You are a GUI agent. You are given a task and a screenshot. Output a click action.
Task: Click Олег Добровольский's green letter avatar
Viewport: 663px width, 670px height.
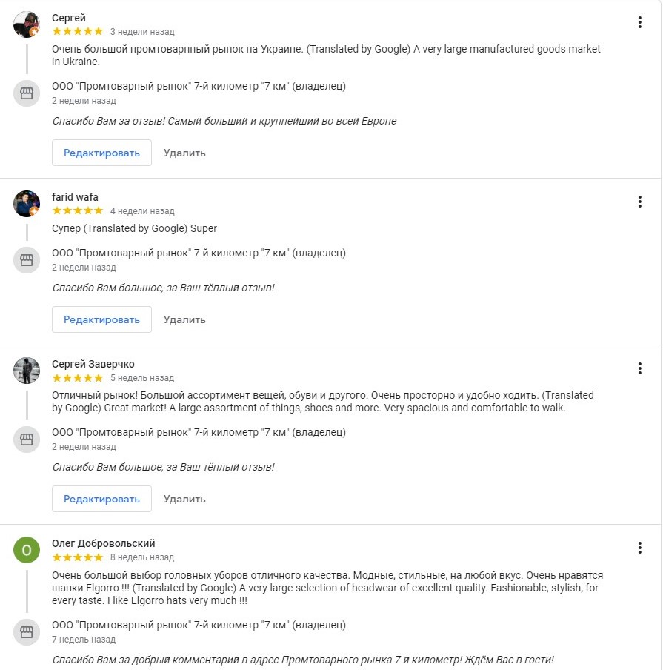tap(27, 550)
